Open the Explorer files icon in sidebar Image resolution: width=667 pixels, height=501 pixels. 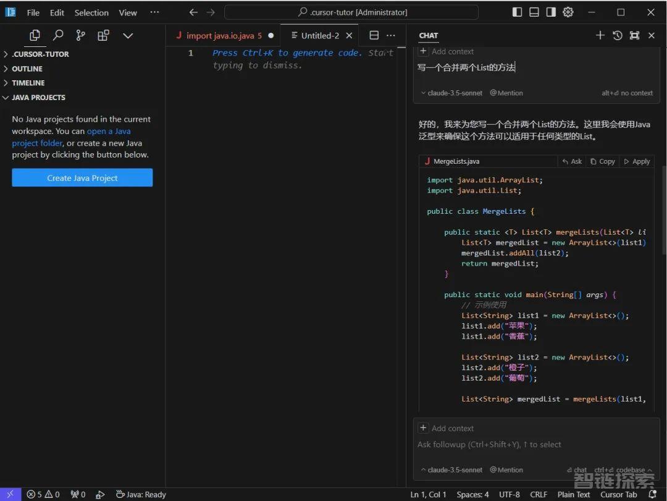(35, 35)
